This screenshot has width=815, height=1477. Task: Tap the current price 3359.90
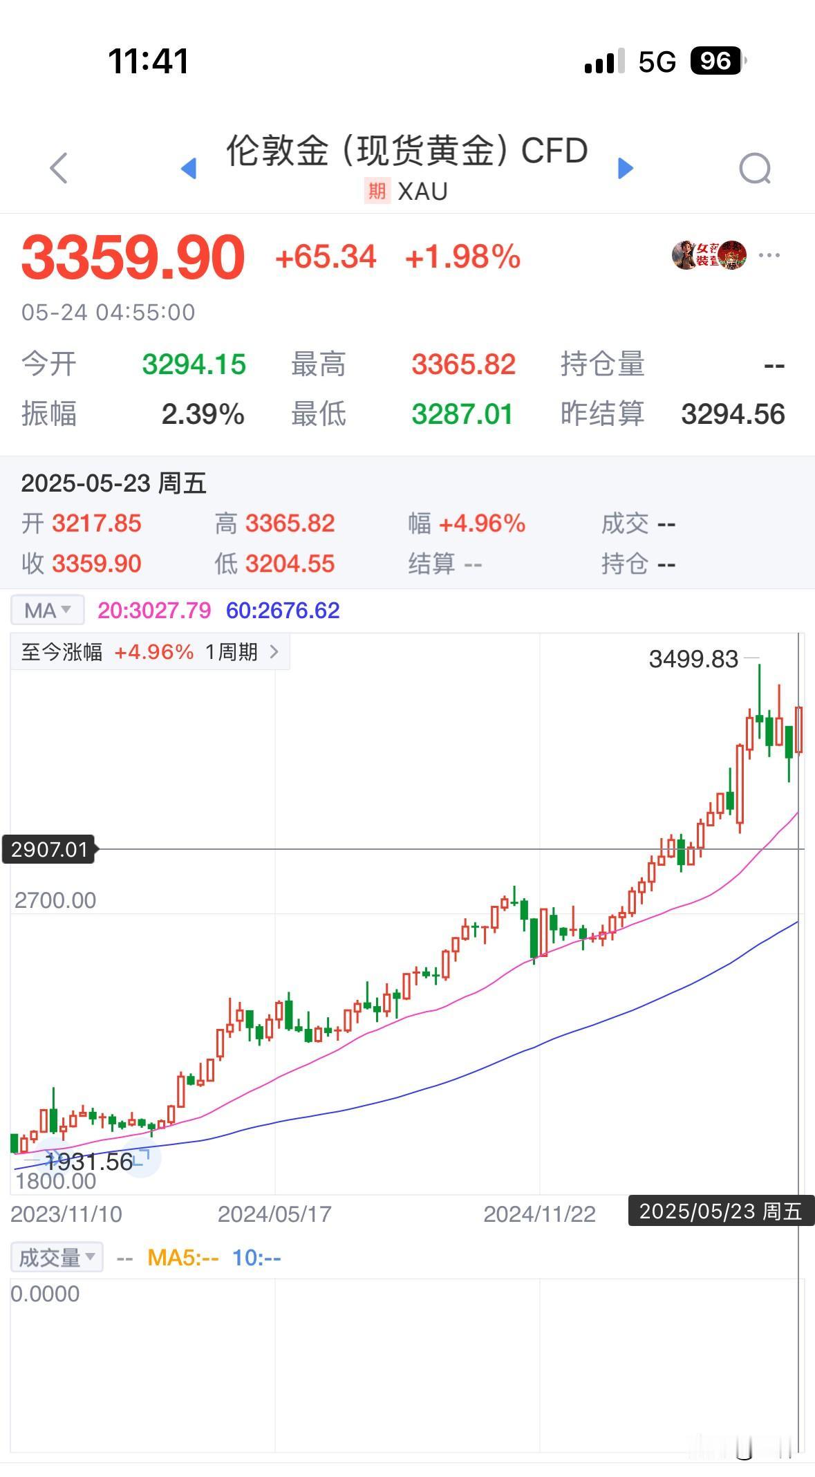tap(133, 257)
